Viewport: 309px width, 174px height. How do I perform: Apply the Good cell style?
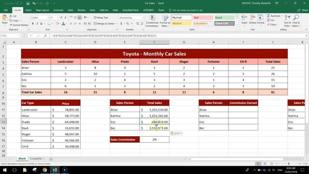tap(225, 17)
